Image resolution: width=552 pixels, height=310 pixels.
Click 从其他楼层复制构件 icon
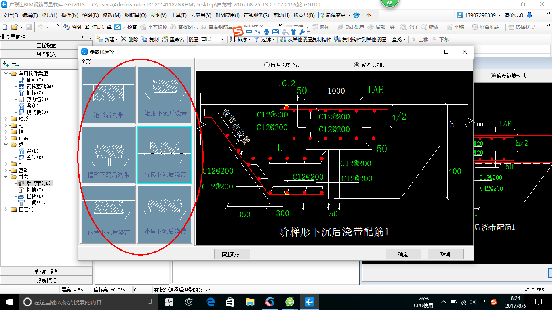(x=283, y=39)
